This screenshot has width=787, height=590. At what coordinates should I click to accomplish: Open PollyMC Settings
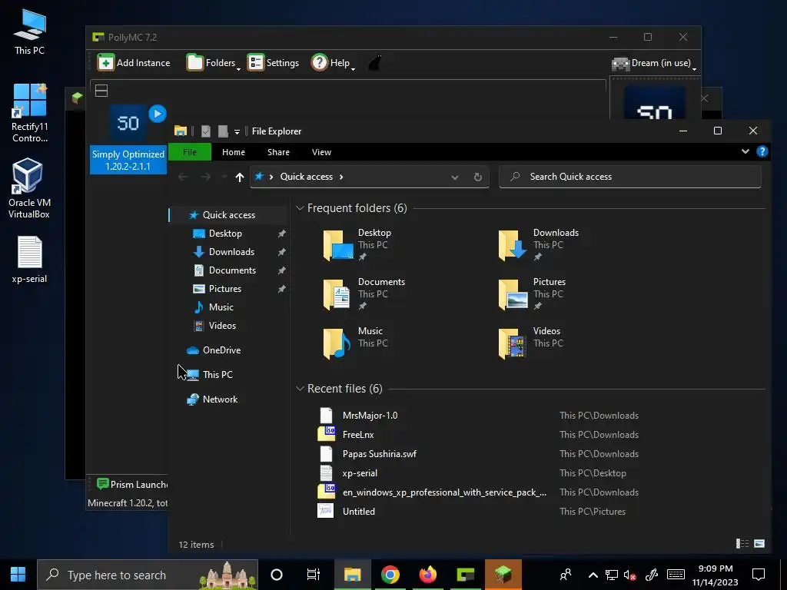tap(273, 63)
